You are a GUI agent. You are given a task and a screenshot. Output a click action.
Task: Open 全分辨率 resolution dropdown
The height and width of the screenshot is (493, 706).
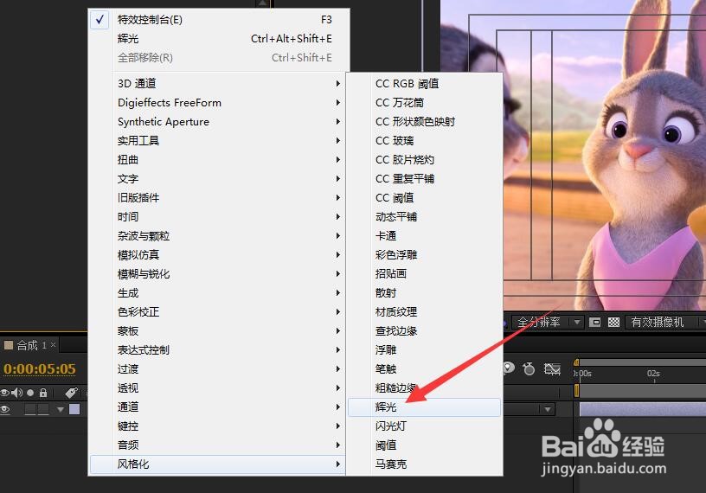pos(548,322)
